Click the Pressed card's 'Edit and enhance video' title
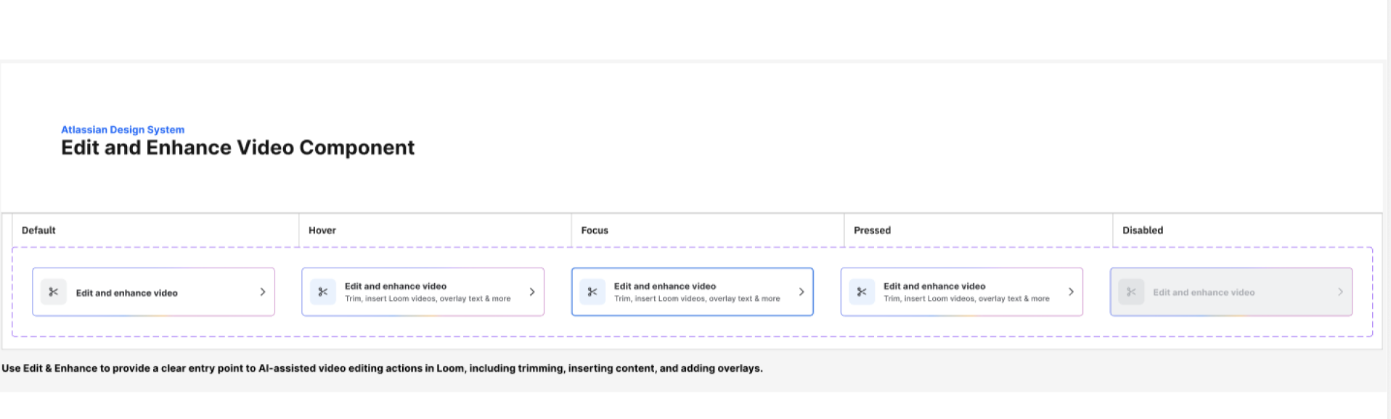 coord(934,286)
